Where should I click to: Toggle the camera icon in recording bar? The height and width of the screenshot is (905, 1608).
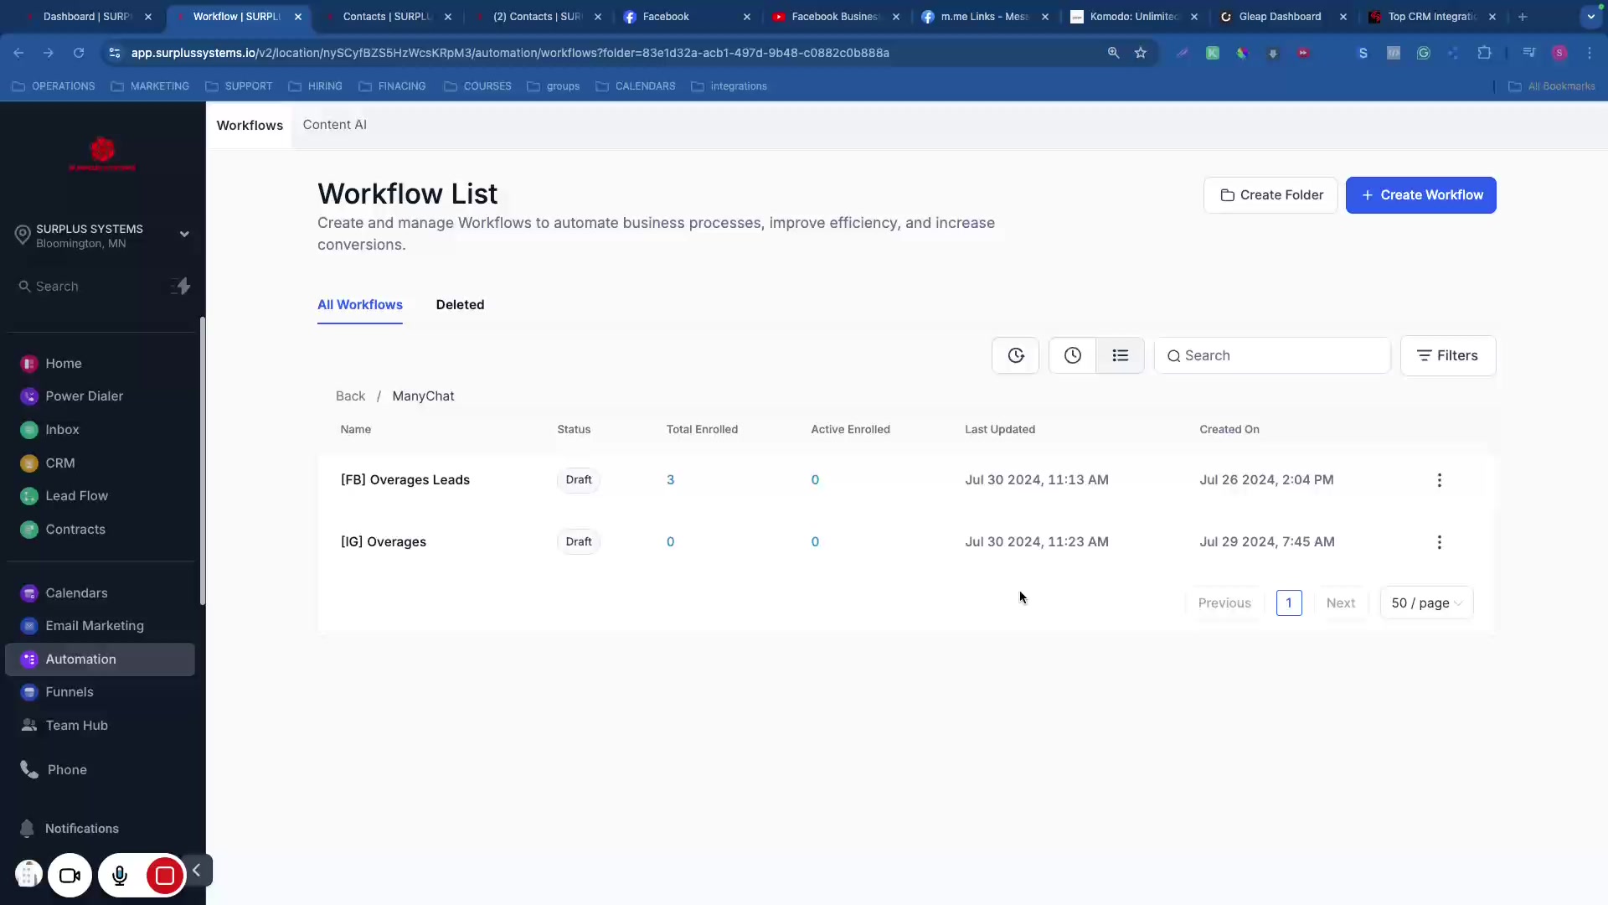pyautogui.click(x=70, y=876)
